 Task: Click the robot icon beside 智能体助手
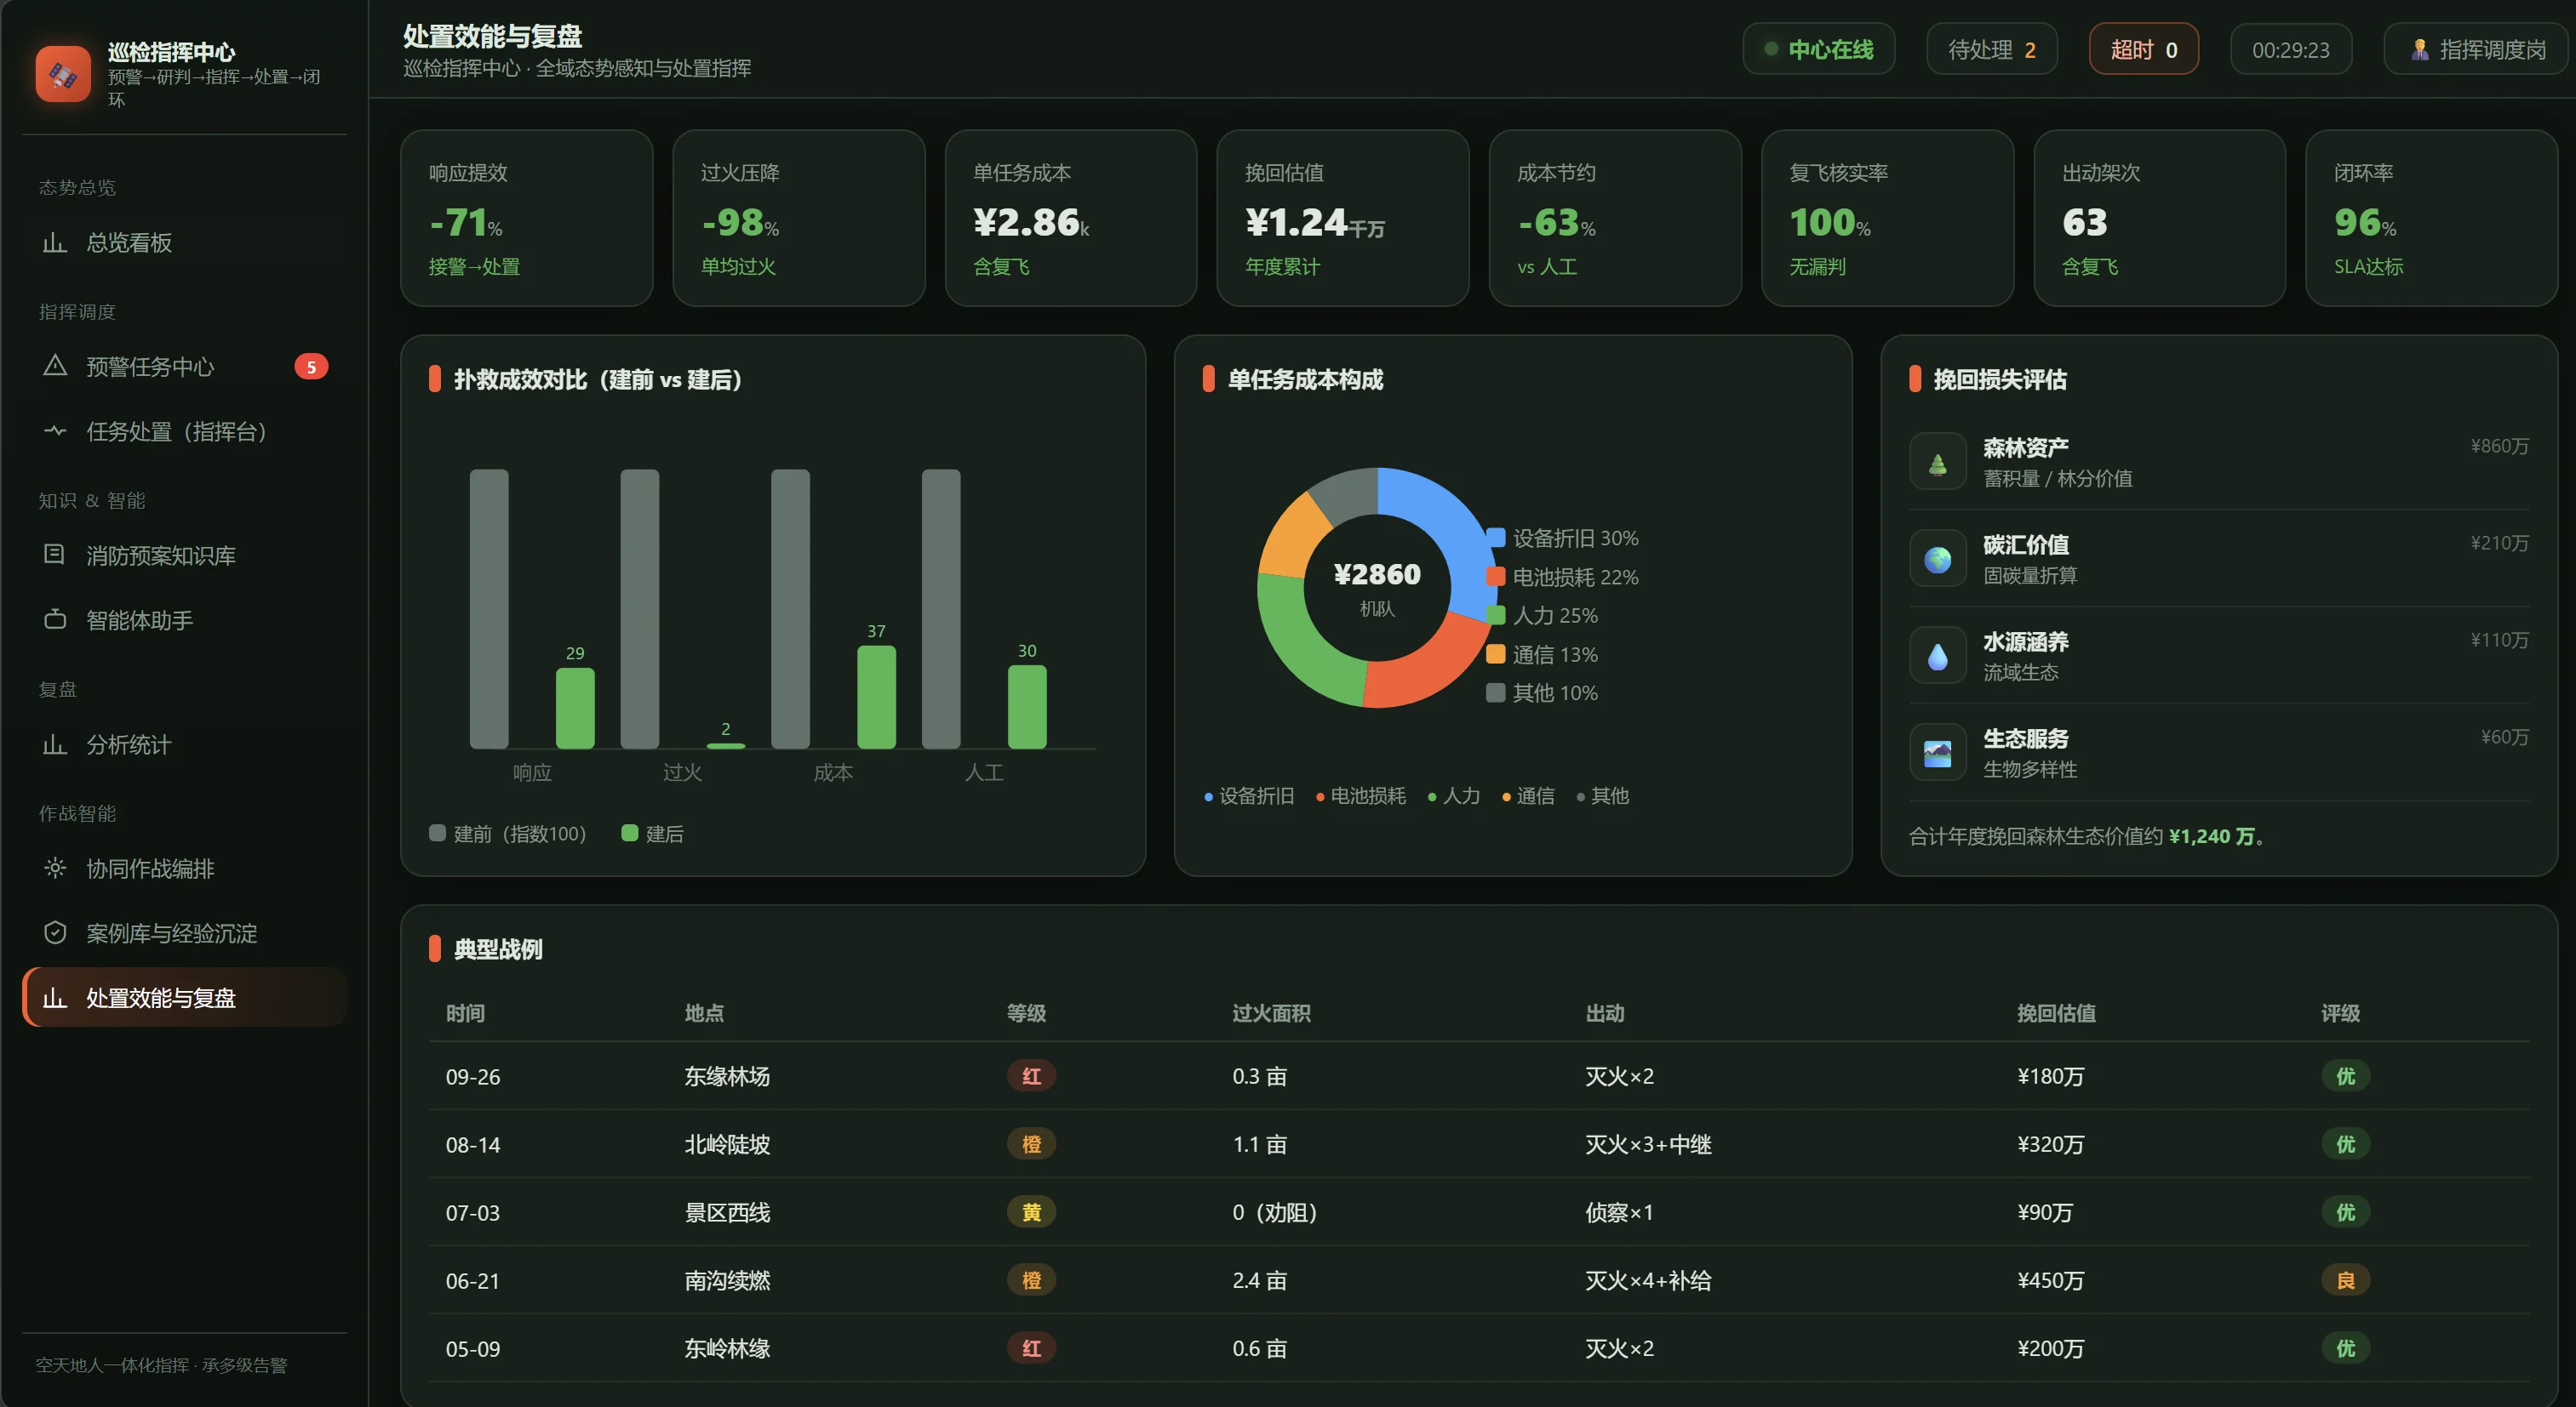click(x=55, y=619)
